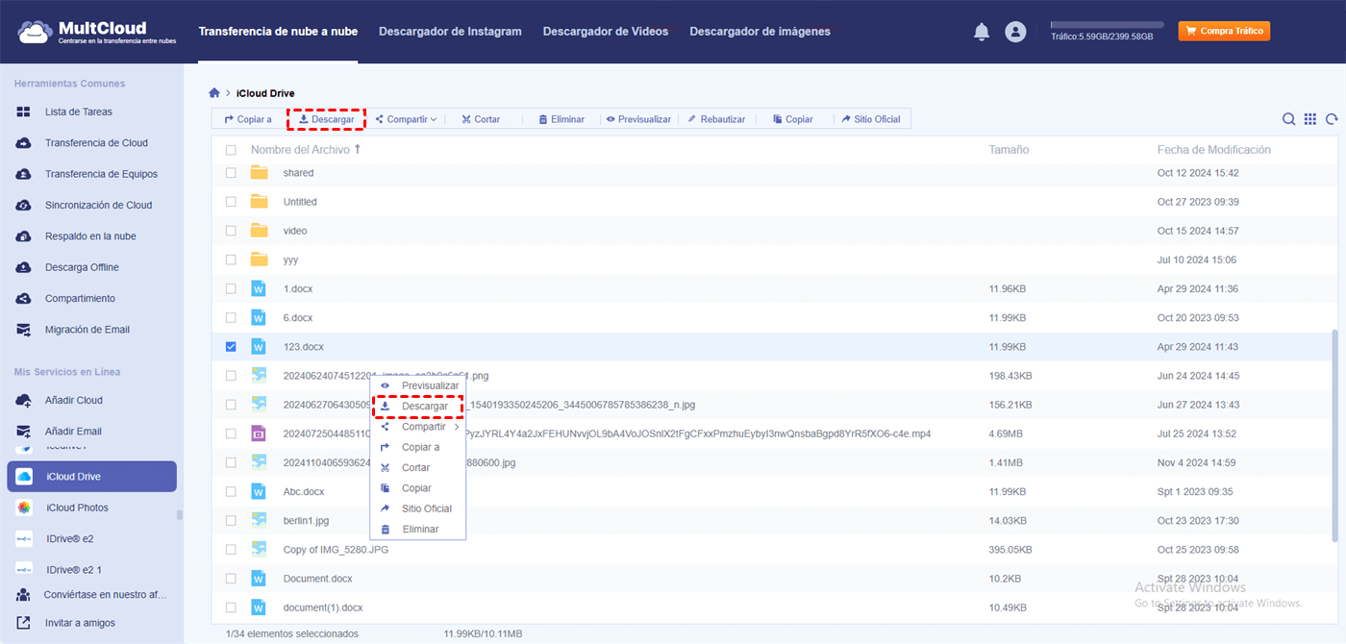The width and height of the screenshot is (1346, 644).
Task: Click the search magnifier icon
Action: tap(1288, 119)
